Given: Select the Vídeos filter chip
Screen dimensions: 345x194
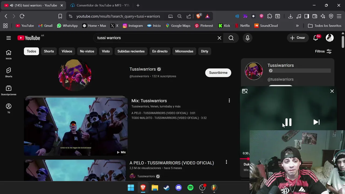Looking at the screenshot, I should [x=67, y=51].
